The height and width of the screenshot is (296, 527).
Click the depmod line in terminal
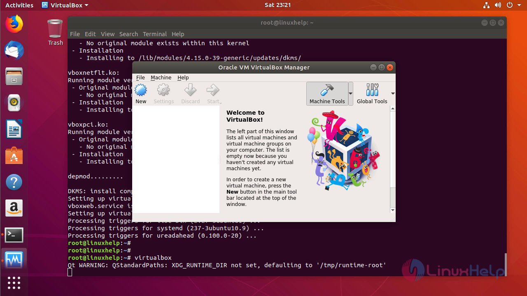[96, 176]
